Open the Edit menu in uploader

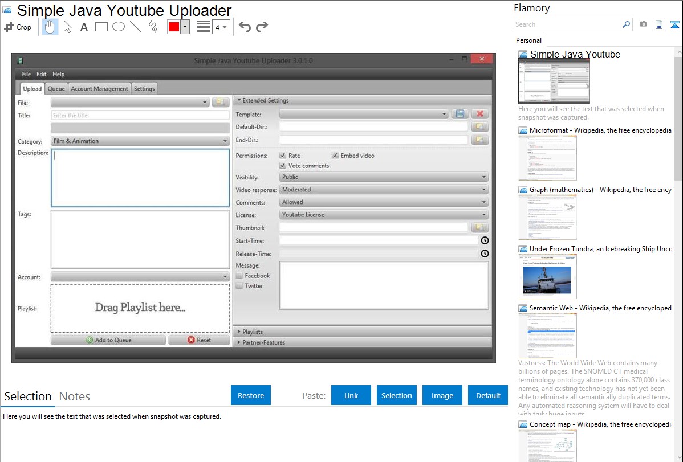pos(42,74)
